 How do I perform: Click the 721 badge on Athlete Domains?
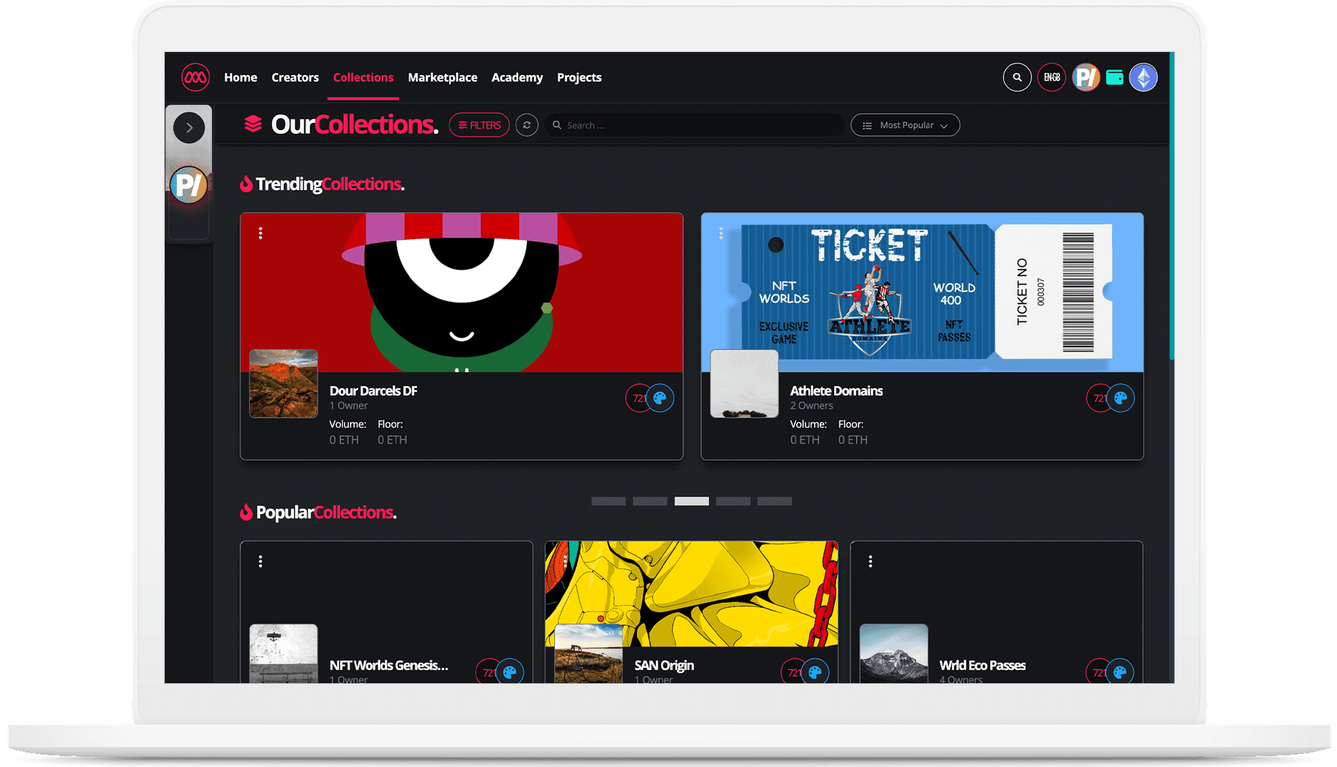pos(1097,398)
